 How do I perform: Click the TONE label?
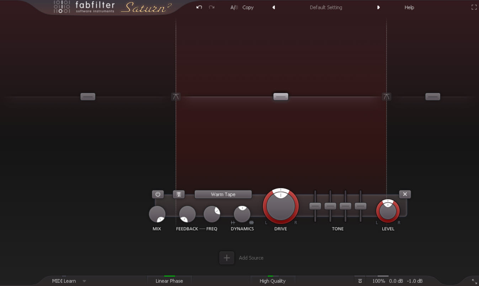[338, 229]
